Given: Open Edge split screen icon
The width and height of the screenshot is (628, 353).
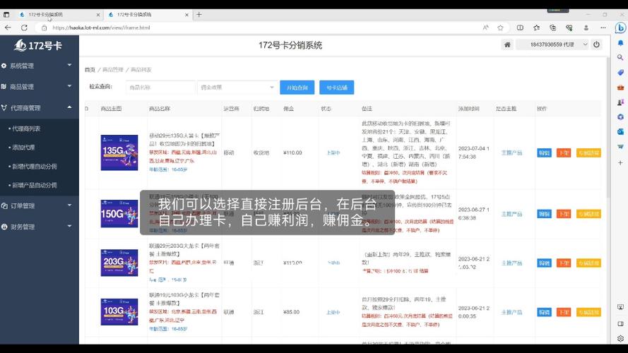Looking at the screenshot, I should pos(520,28).
